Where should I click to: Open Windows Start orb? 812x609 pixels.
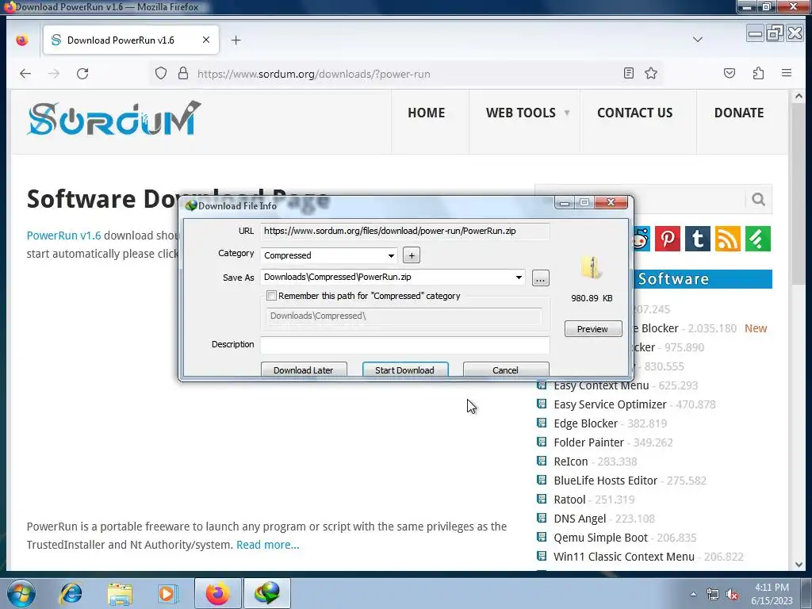[21, 593]
